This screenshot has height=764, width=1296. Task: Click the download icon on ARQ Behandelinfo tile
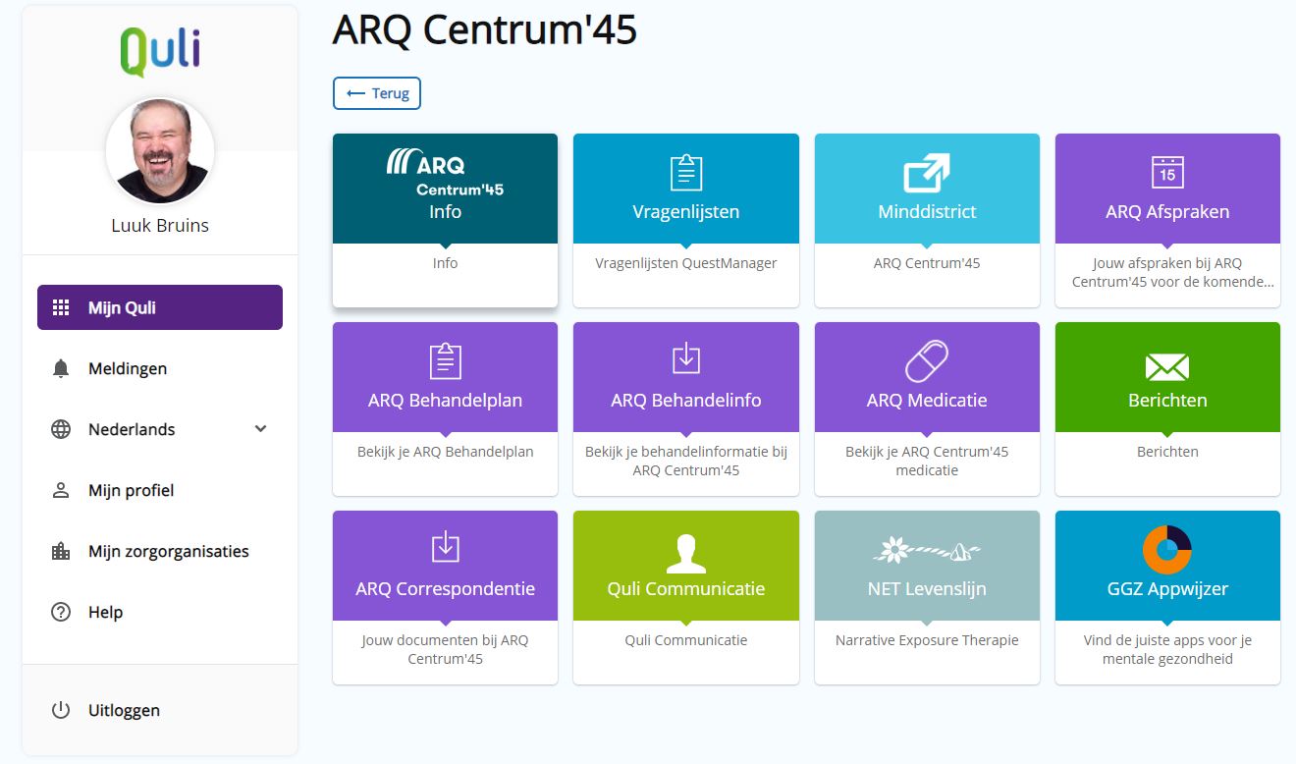coord(686,358)
